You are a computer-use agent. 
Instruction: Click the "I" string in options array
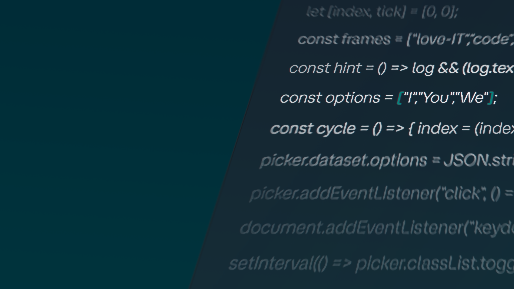[x=410, y=97]
